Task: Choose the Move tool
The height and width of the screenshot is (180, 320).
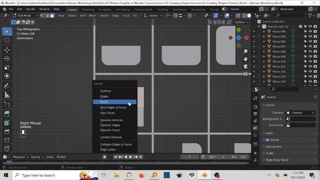Action: click(7, 50)
